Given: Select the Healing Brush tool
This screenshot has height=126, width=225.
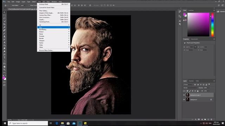Looking at the screenshot, I should pos(4,30).
